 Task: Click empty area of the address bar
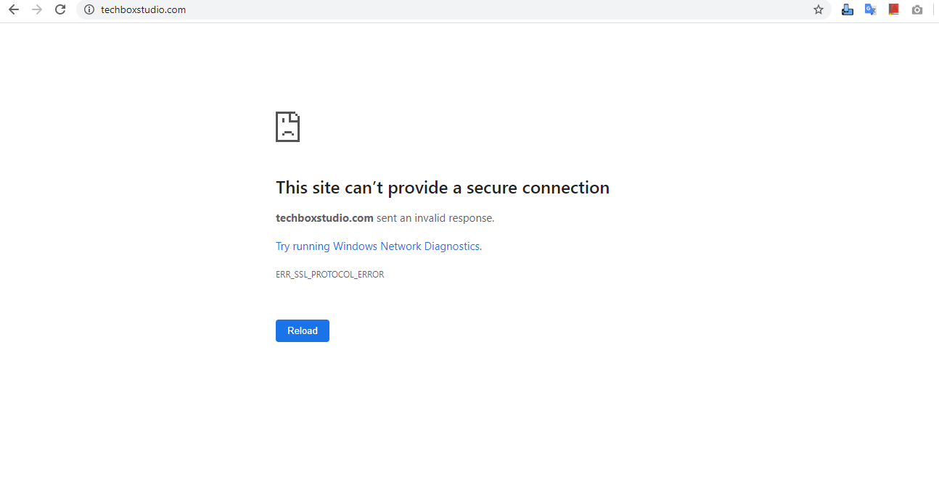[472, 9]
